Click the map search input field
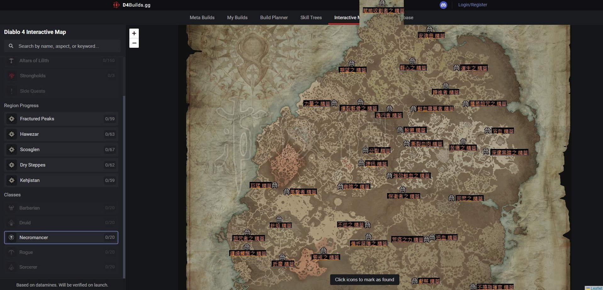Image resolution: width=603 pixels, height=290 pixels. [66, 46]
